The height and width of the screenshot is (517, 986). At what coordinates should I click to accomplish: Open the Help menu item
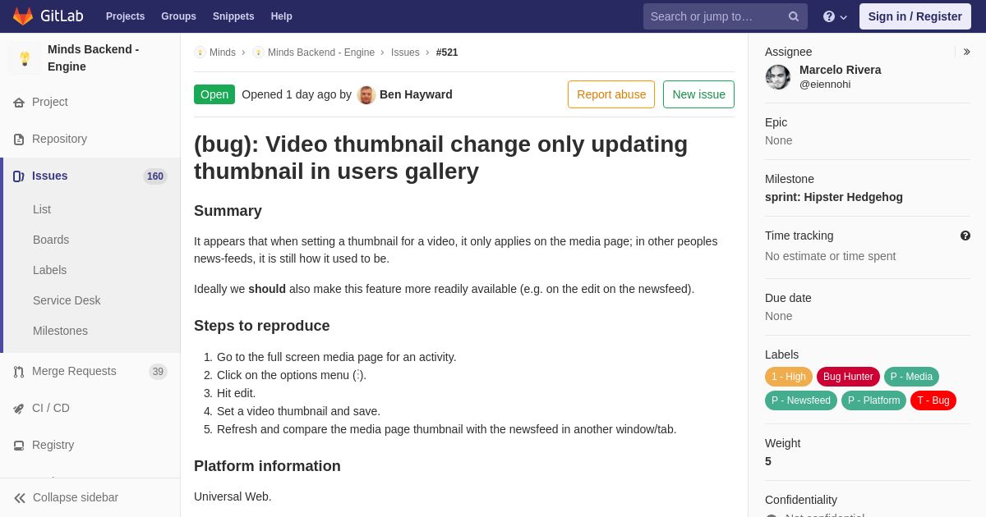(282, 16)
